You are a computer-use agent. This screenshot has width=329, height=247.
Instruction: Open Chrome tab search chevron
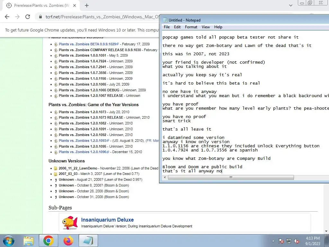290,5
